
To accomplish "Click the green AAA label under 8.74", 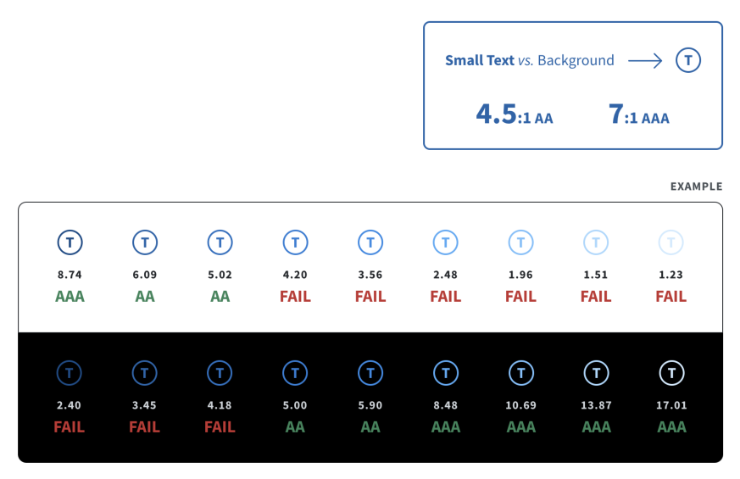I will coord(70,297).
